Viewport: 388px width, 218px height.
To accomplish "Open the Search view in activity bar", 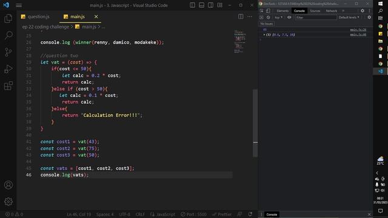I will click(x=8, y=35).
